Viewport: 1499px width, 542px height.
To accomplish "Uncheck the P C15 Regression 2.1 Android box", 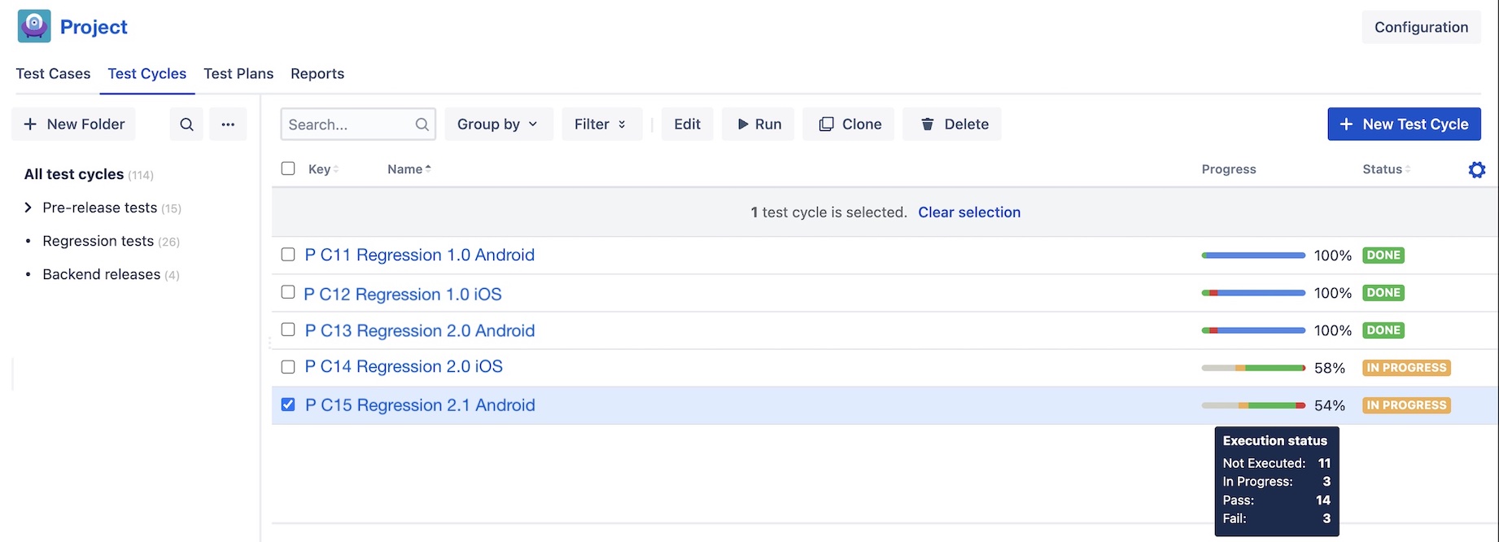I will [288, 404].
